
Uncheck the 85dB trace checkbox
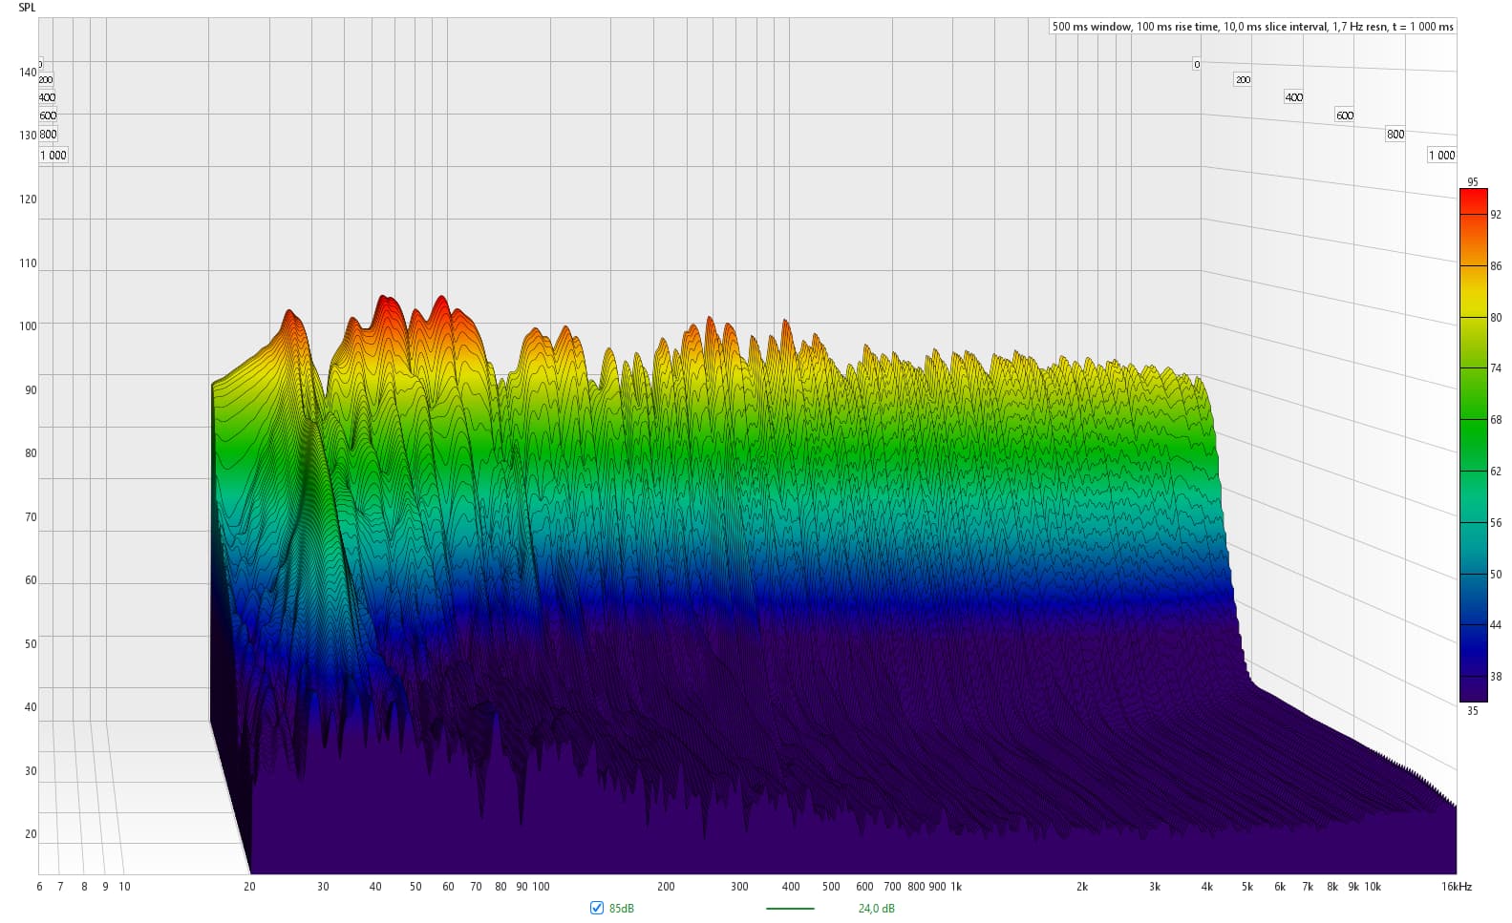point(597,908)
